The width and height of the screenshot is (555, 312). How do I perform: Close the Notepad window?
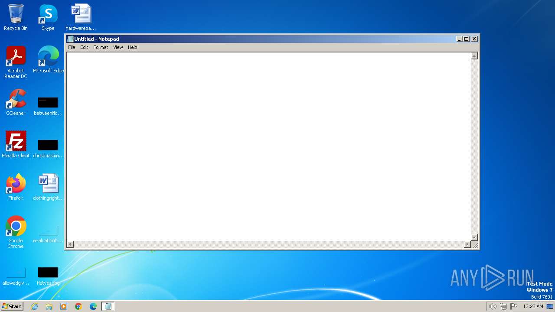(x=474, y=39)
